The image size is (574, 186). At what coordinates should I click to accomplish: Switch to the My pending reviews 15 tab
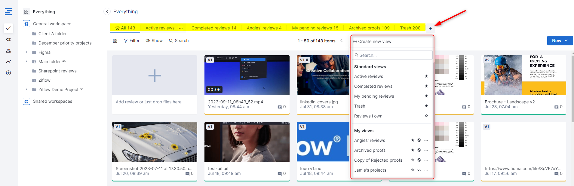click(315, 28)
